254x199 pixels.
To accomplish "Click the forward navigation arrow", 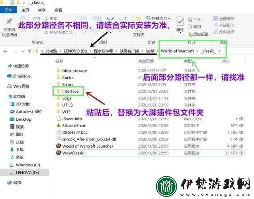I will point(15,51).
